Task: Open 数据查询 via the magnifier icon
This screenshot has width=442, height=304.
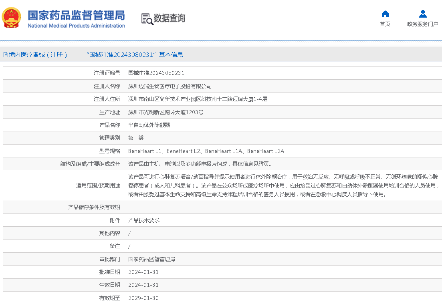Action: (163, 18)
